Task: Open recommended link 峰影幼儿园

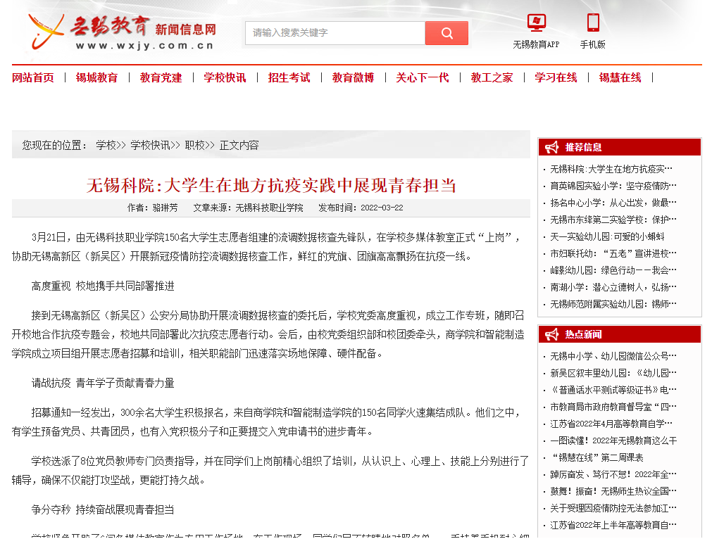Action: point(613,270)
